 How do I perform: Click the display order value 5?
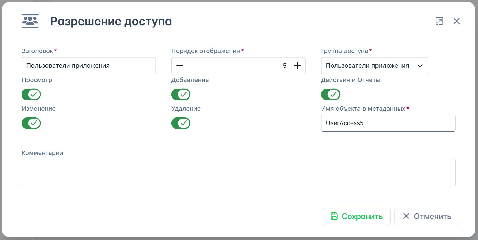(x=284, y=66)
